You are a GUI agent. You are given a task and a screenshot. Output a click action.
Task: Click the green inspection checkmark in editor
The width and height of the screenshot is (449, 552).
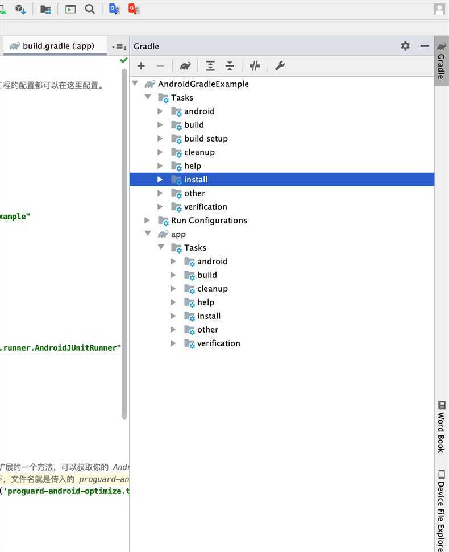(x=123, y=60)
